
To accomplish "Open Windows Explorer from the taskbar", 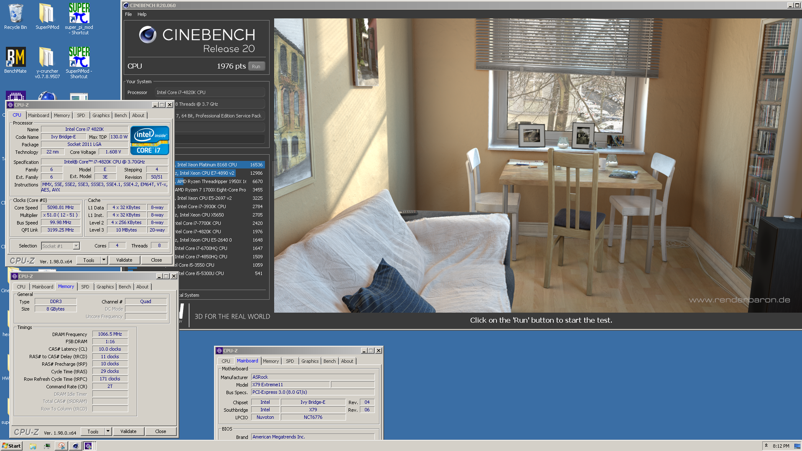I will (33, 446).
